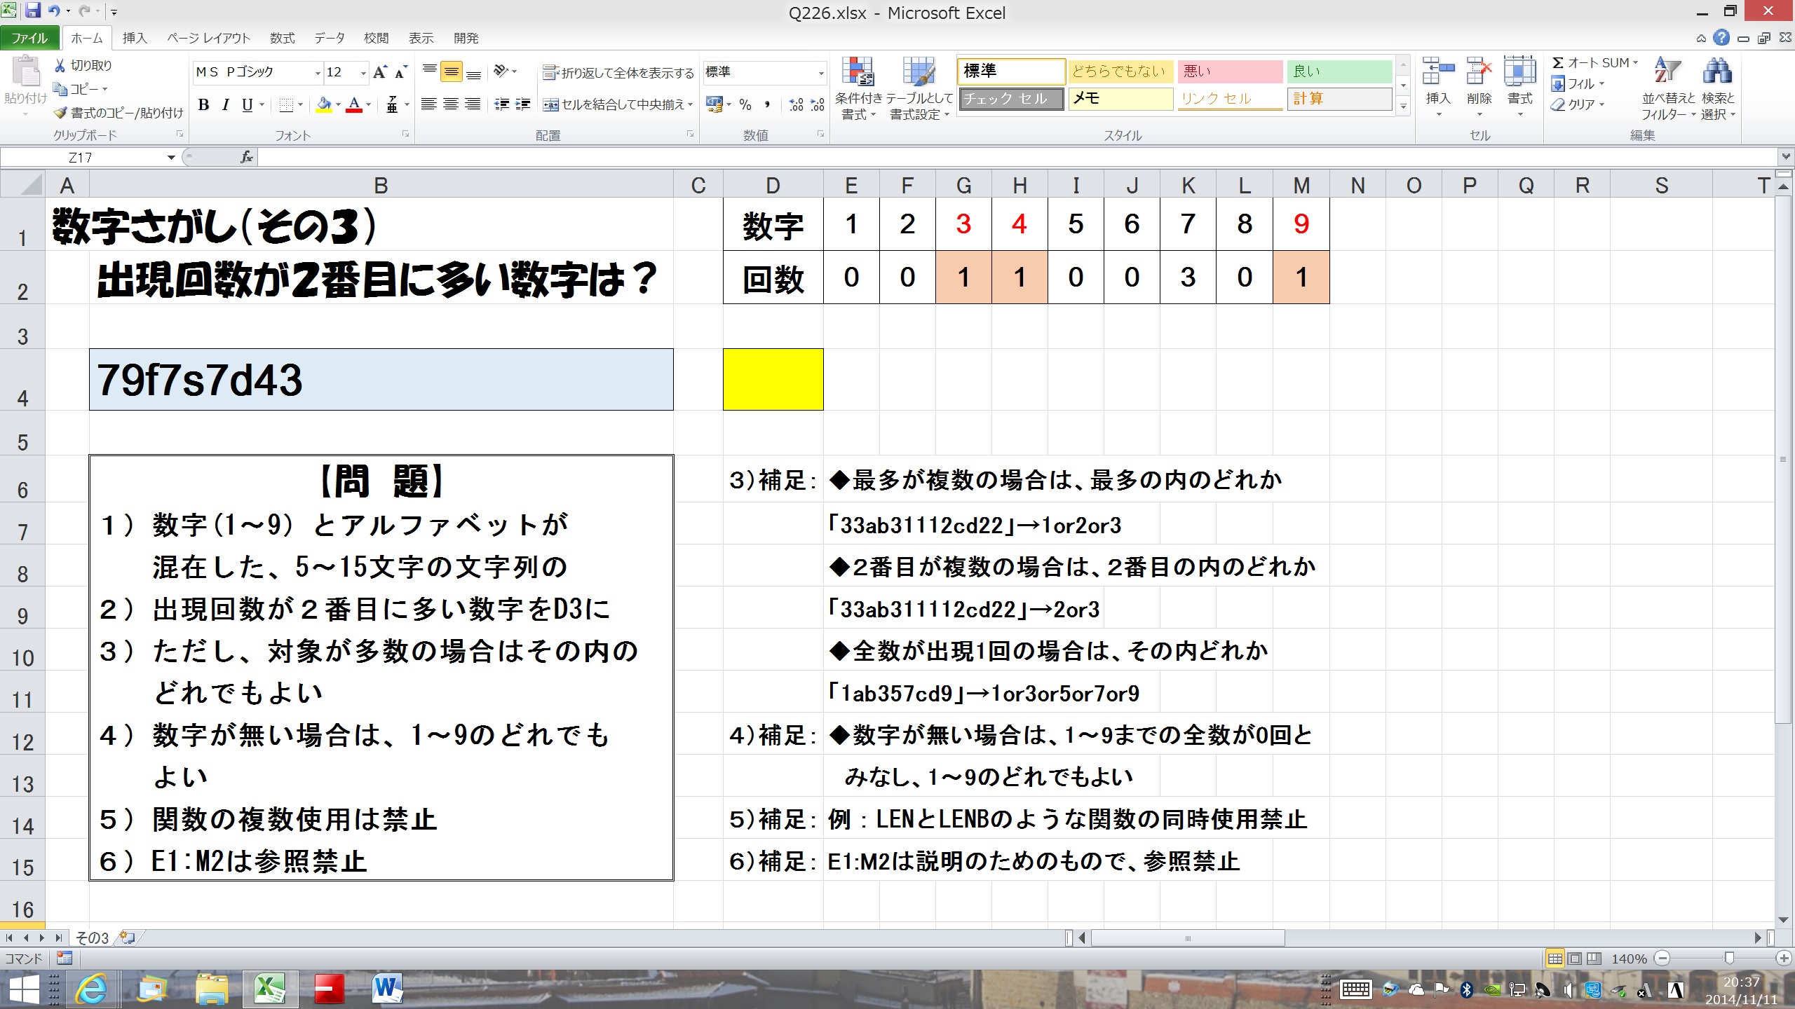This screenshot has height=1009, width=1795.
Task: Toggle underline formatting
Action: [x=247, y=104]
